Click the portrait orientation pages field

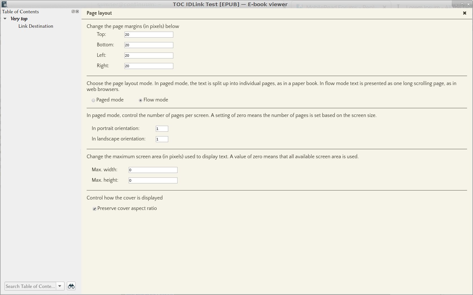[x=162, y=129]
